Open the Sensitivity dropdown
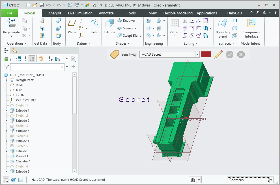This screenshot has width=280, height=185. 197,55
